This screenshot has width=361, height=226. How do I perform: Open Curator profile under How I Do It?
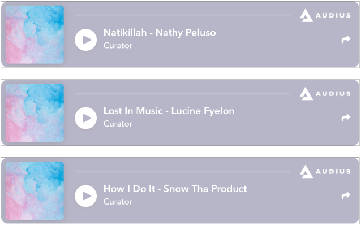[x=118, y=202]
